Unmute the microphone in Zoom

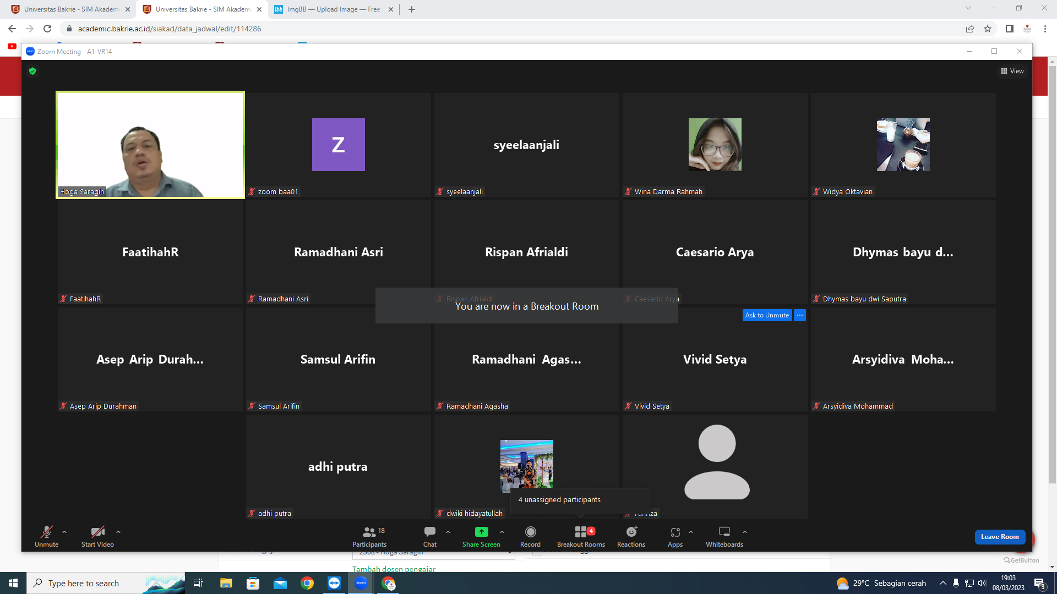point(46,536)
